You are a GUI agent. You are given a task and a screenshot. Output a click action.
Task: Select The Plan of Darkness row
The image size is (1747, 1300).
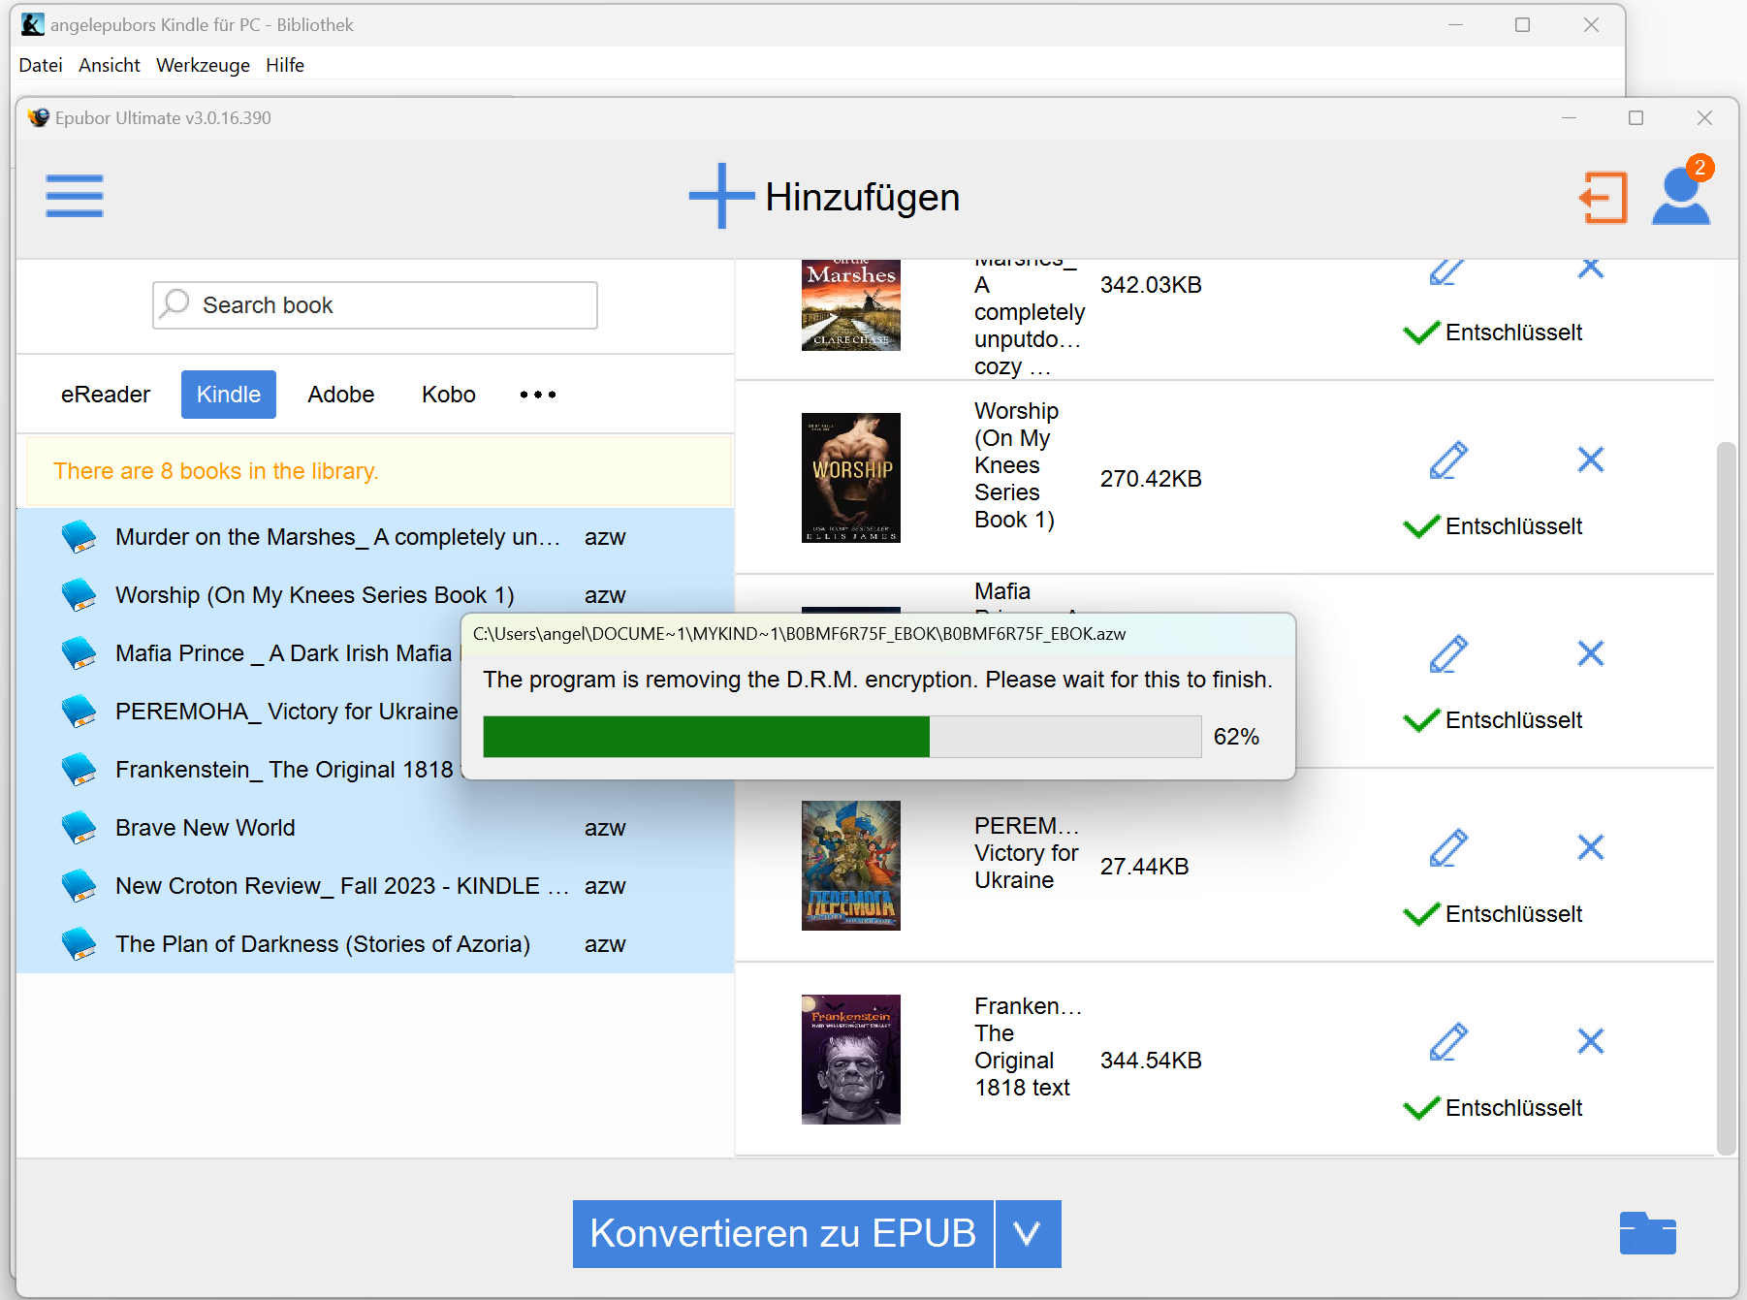coord(375,944)
